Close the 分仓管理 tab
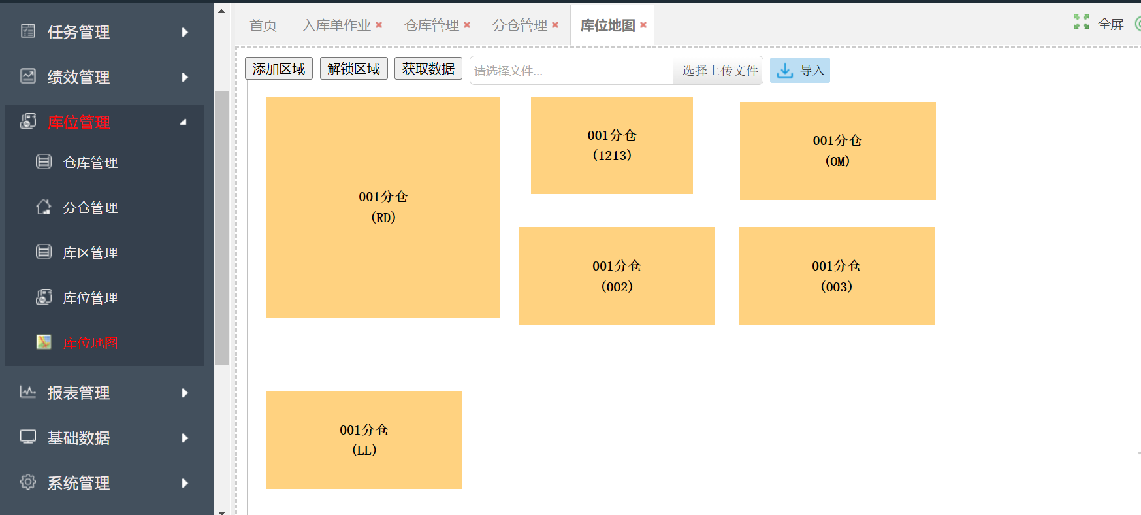 point(555,25)
